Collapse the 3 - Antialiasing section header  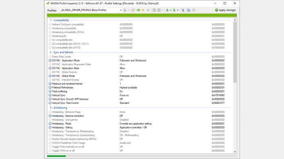point(58,108)
